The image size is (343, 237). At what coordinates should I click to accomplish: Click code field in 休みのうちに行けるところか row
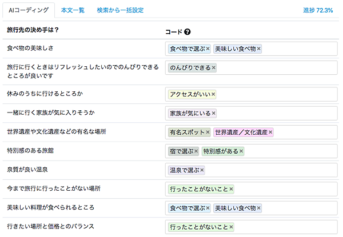[x=274, y=94]
